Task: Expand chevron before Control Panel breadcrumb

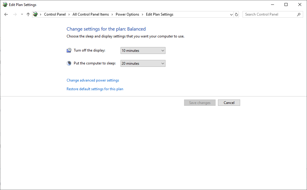Action: [x=40, y=14]
